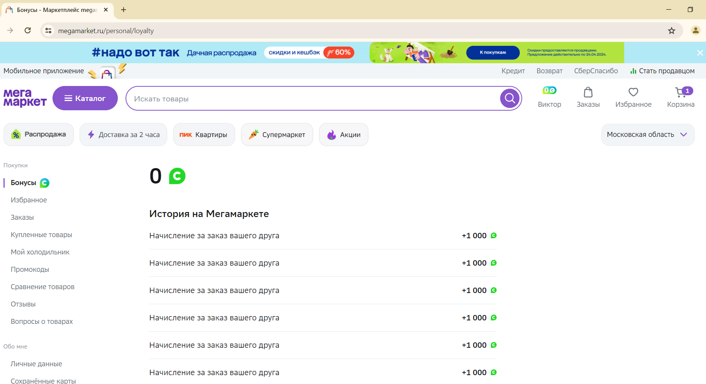Image resolution: width=706 pixels, height=384 pixels.
Task: Open Вопросы о товарах in sidebar
Action: click(x=42, y=322)
